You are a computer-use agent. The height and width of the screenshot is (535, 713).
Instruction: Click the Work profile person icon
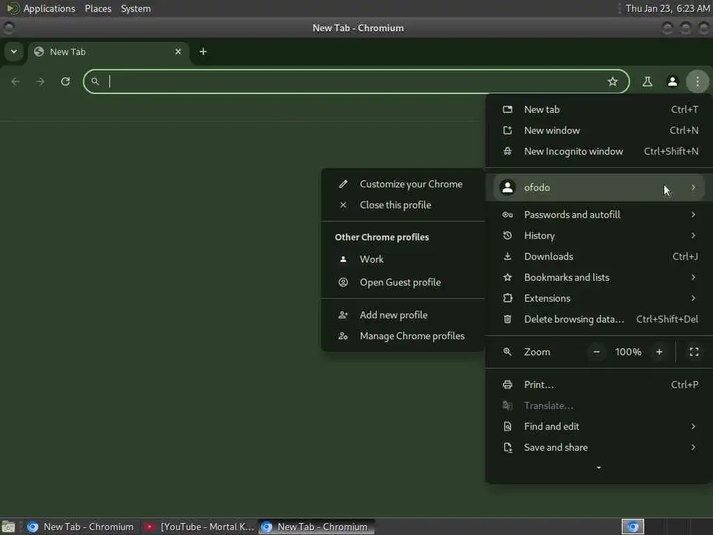pyautogui.click(x=343, y=259)
